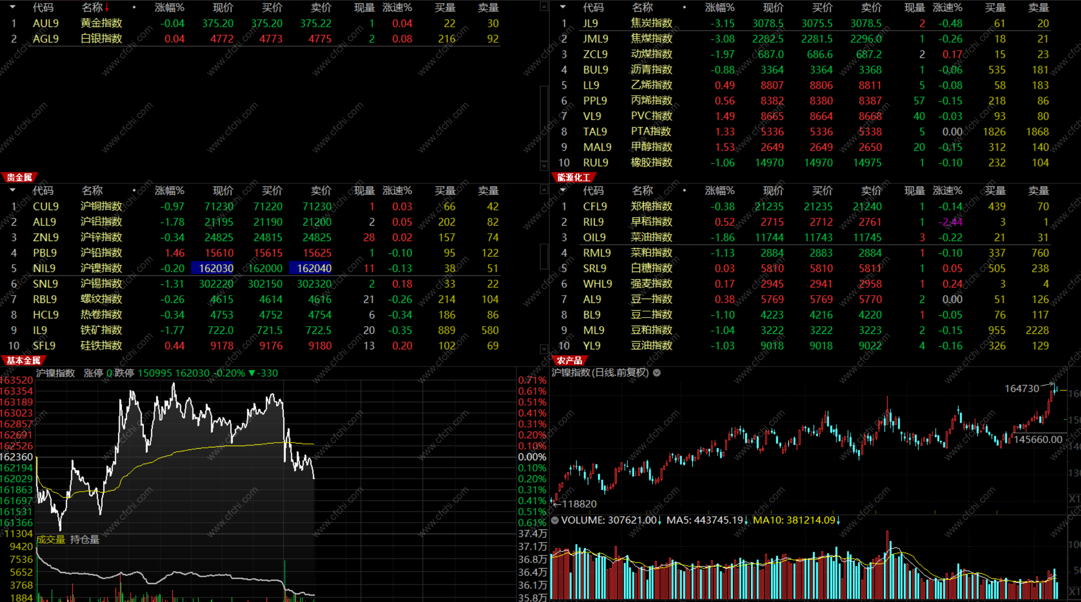Toggle 成交量 display in intraday chart
Screen dimensions: 1081x602
51,539
